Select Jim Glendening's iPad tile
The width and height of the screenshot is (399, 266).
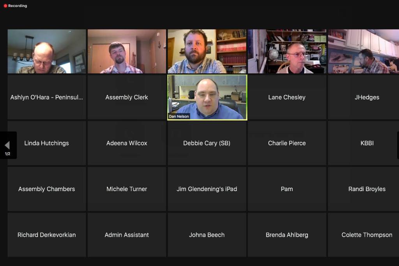tap(207, 189)
